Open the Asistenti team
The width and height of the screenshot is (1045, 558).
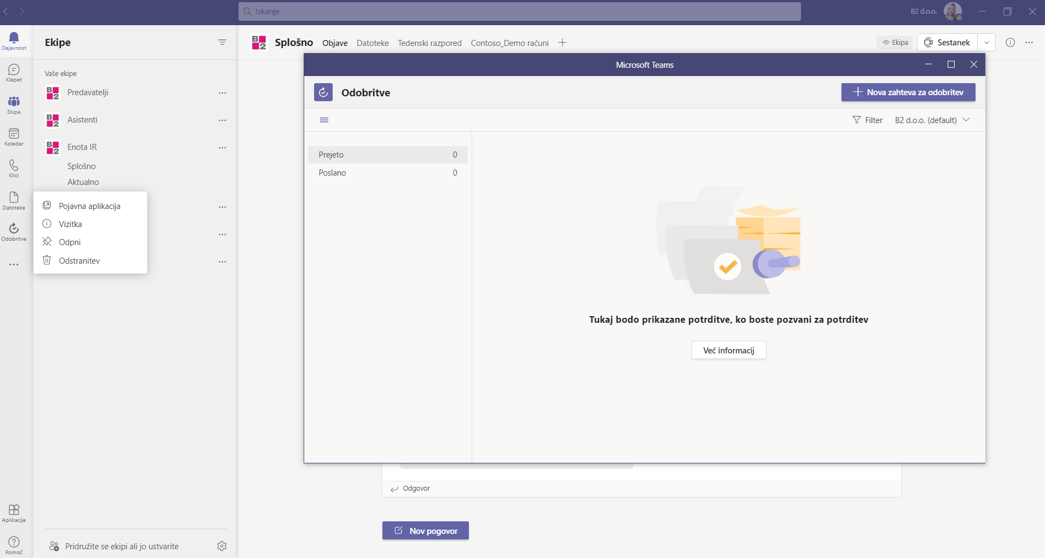click(x=82, y=120)
